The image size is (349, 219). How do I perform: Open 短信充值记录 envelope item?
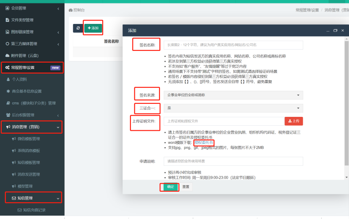[34, 210]
